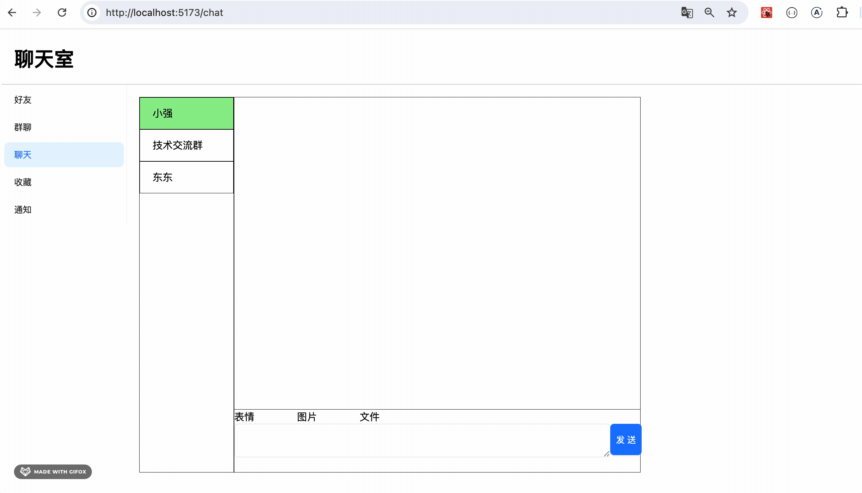Open the 好友 menu item
This screenshot has height=493, width=862.
coord(23,100)
